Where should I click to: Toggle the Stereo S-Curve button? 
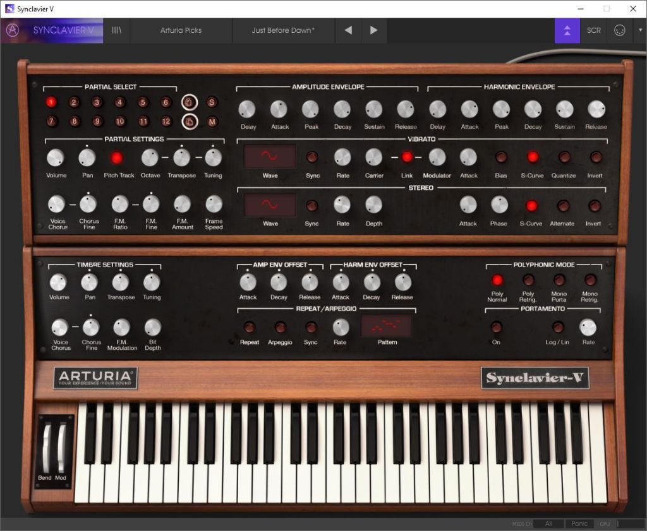pyautogui.click(x=531, y=205)
